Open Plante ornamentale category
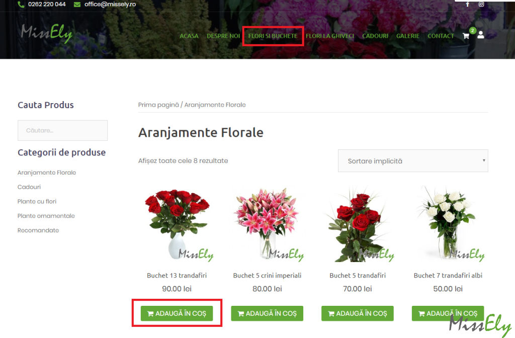 click(46, 216)
